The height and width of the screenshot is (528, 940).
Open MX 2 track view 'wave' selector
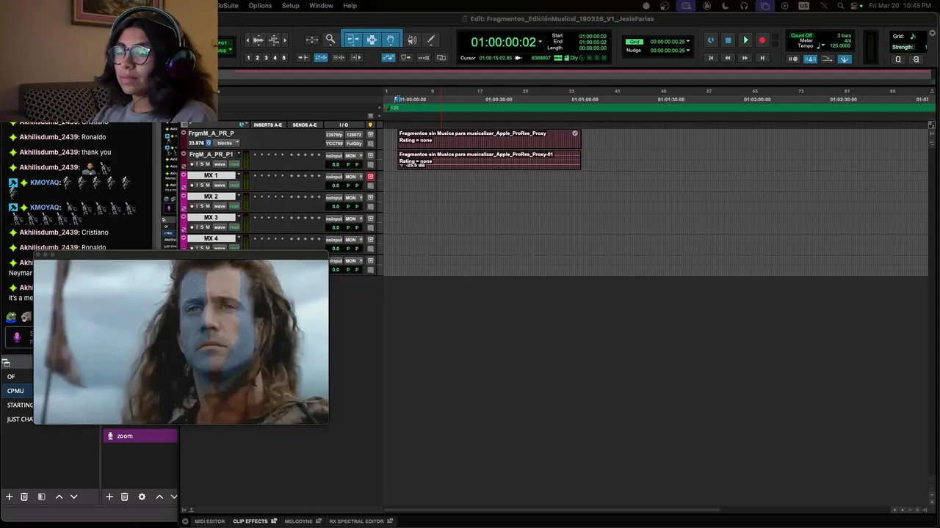pos(220,206)
